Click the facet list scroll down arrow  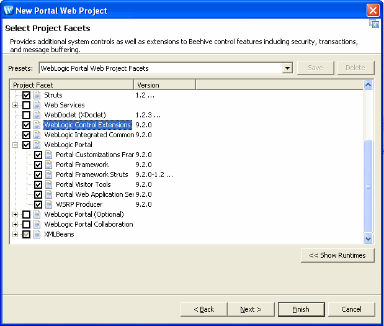[x=368, y=238]
